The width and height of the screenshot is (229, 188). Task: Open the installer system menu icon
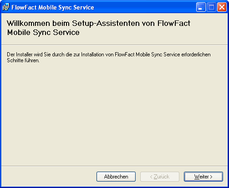click(x=6, y=7)
